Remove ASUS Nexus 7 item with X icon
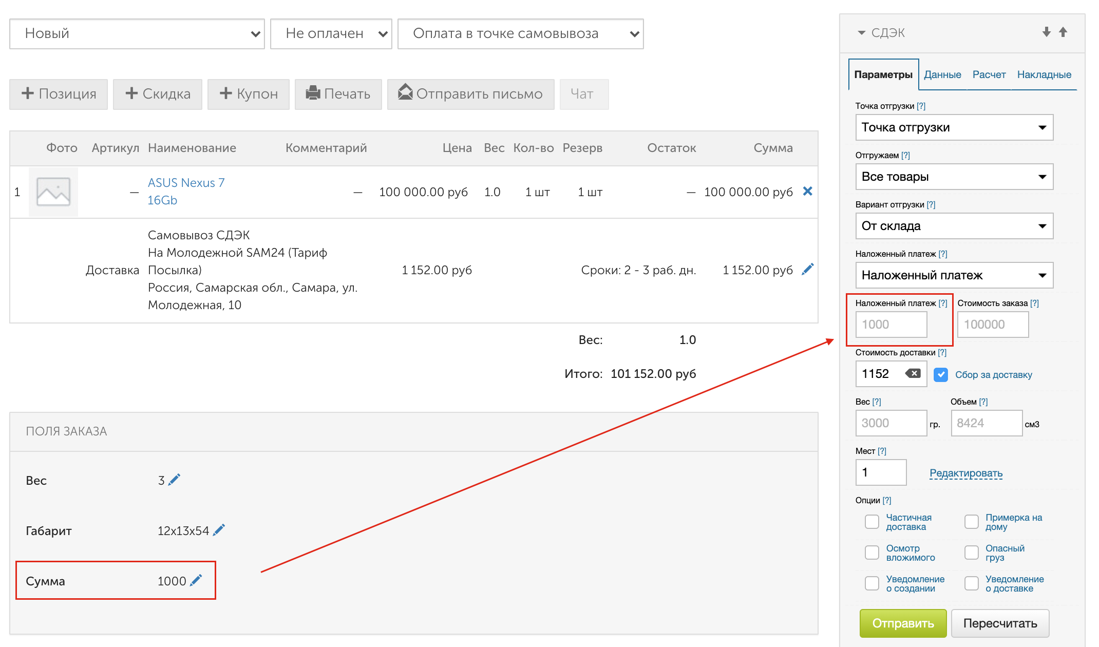Viewport: 1099px width, 647px height. [x=807, y=192]
